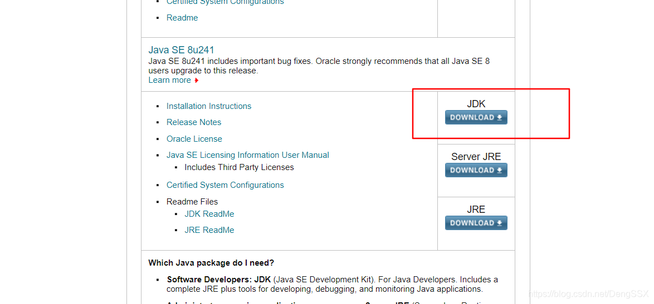Click the JRE Download button
The image size is (654, 304).
(476, 223)
